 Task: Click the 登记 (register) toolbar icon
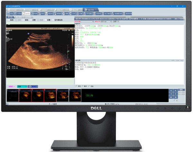click(10, 14)
